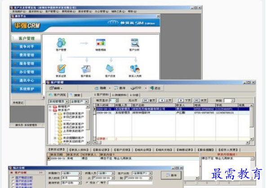Go to next page with 下页 button
This screenshot has width=266, height=188.
coord(184,101)
